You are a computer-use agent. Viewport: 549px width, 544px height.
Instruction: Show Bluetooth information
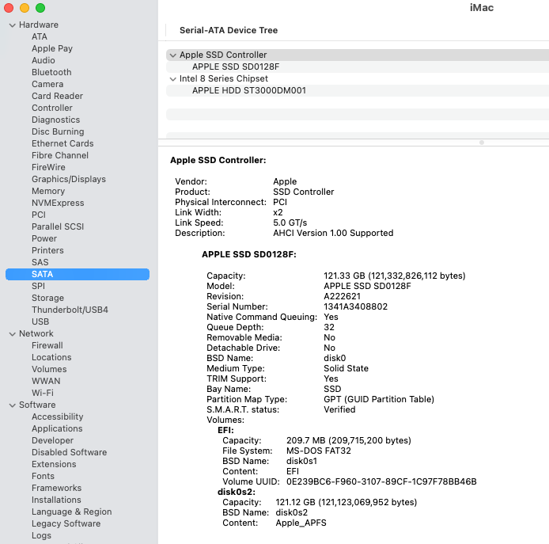pyautogui.click(x=51, y=72)
